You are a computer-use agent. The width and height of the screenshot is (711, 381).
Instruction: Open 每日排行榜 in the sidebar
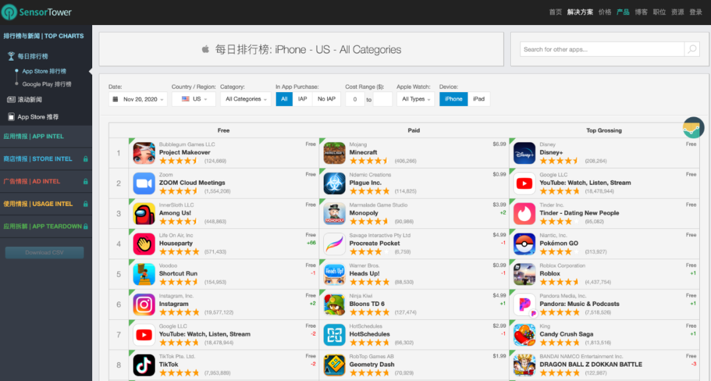point(33,56)
